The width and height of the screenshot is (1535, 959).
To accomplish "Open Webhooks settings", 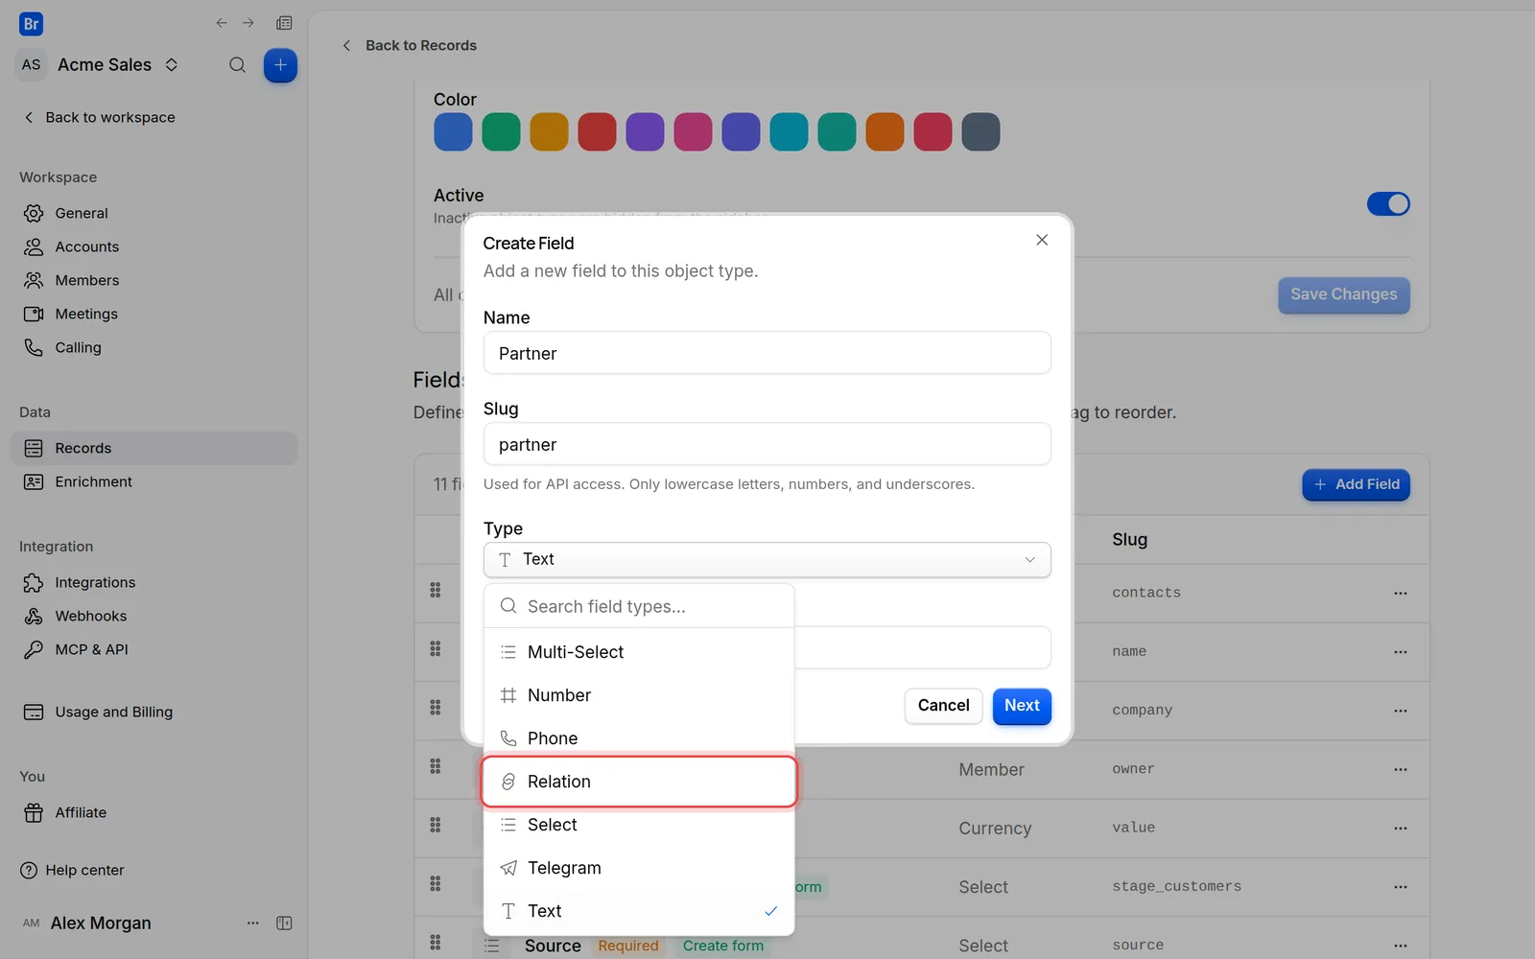I will (x=153, y=616).
